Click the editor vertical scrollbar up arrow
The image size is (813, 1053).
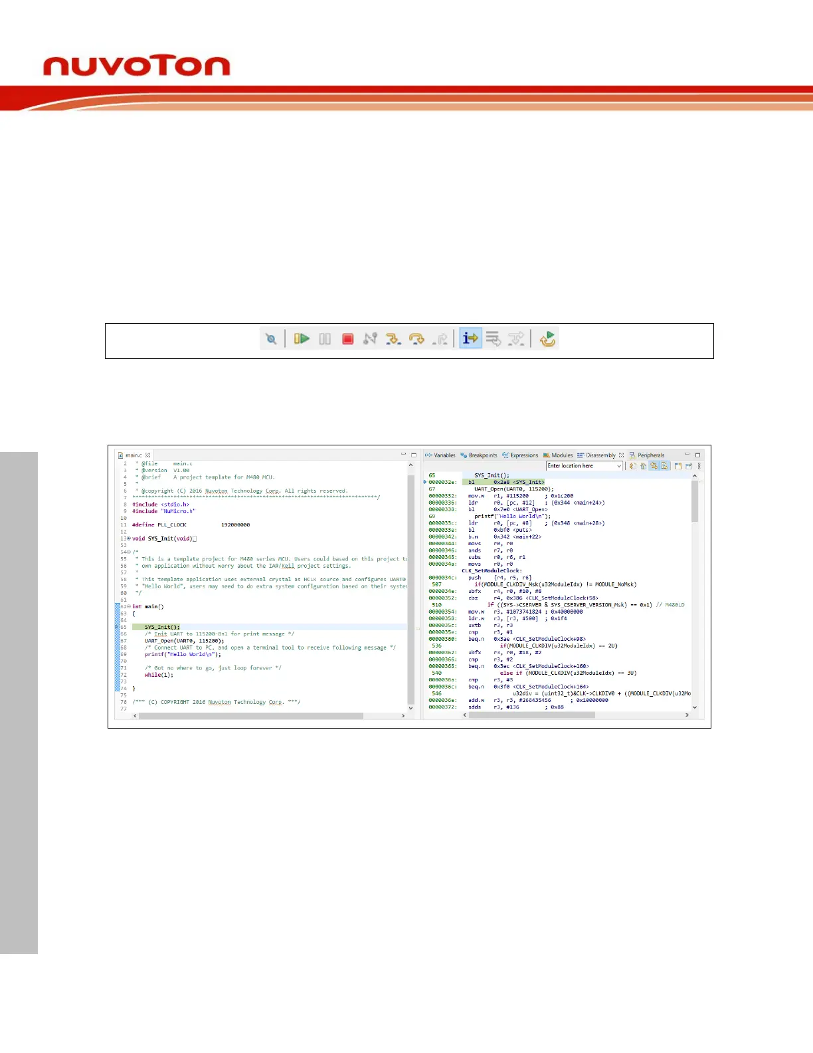pyautogui.click(x=410, y=465)
